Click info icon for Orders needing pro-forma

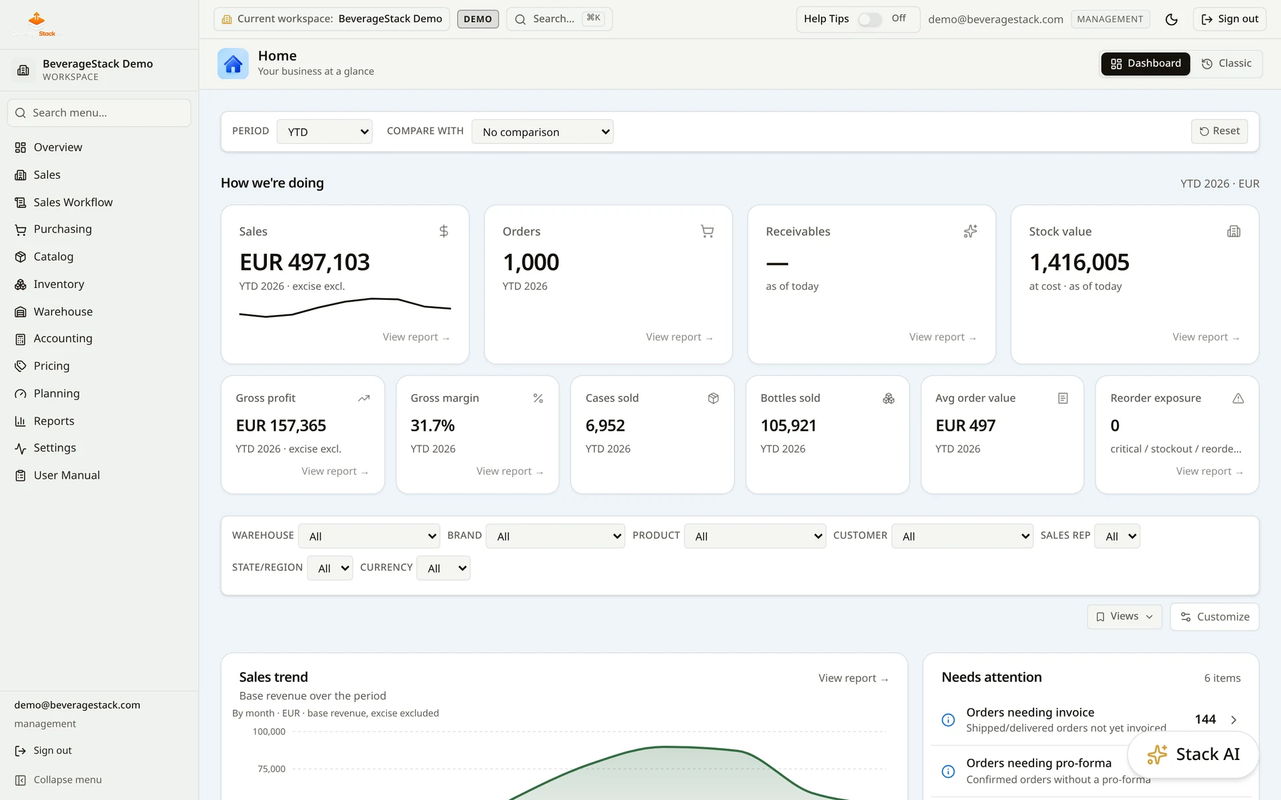tap(948, 771)
